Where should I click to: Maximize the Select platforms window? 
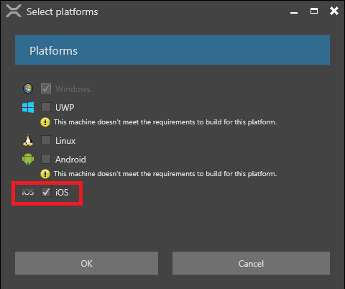[314, 11]
